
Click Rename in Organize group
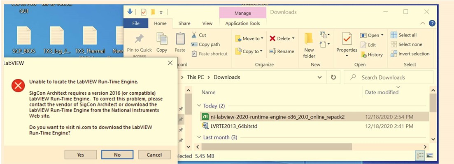[282, 51]
